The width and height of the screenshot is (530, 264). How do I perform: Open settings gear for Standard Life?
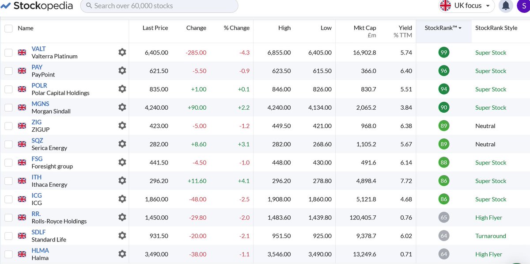(122, 236)
